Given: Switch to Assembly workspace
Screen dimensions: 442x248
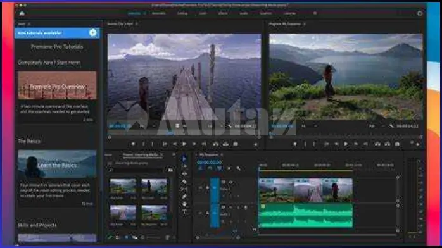Looking at the screenshot, I should coord(159,13).
